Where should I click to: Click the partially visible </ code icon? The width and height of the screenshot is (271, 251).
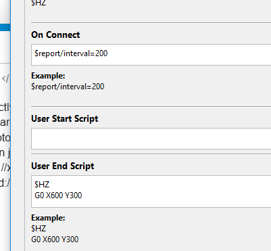(5, 78)
